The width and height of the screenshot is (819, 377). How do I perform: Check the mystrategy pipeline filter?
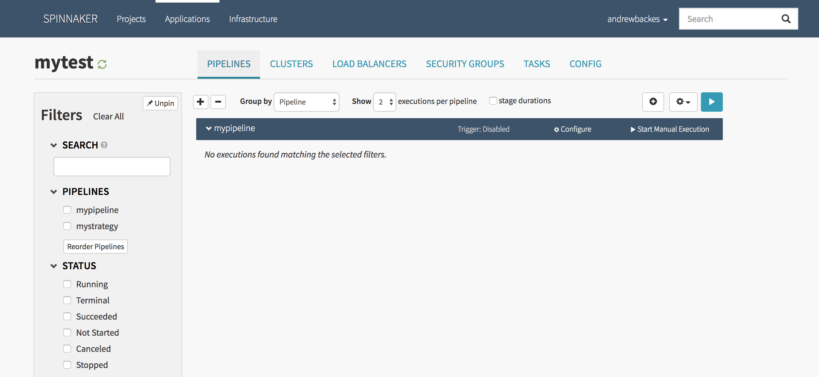point(67,226)
